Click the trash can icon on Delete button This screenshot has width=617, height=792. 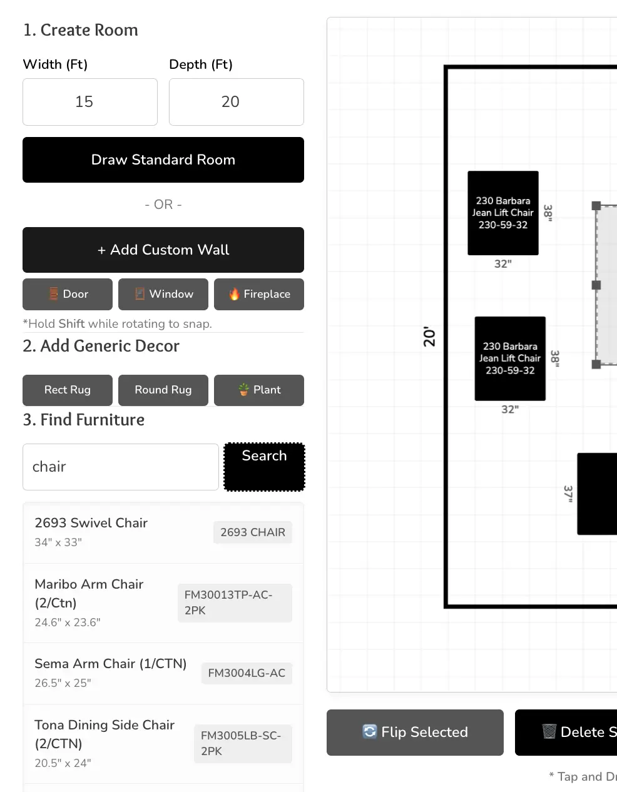tap(549, 732)
